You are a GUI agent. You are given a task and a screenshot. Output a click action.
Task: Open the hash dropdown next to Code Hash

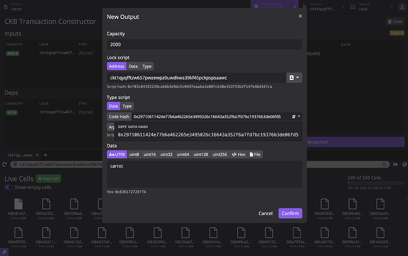(296, 117)
